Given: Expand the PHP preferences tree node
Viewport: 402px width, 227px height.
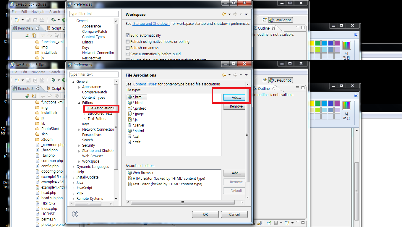Looking at the screenshot, I should [x=74, y=193].
